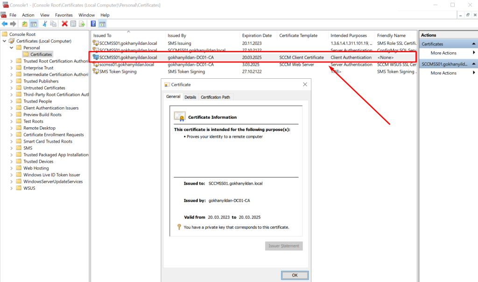
Task: Switch to the Certification Path tab
Action: click(215, 97)
